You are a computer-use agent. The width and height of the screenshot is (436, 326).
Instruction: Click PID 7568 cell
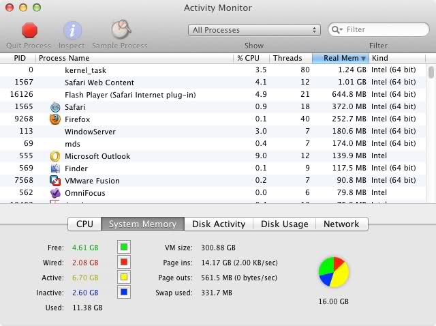click(24, 180)
